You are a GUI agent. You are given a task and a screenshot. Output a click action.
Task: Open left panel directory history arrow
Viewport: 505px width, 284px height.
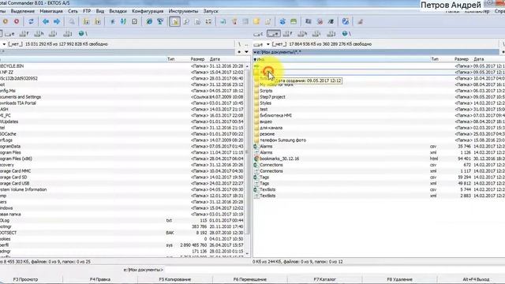[x=246, y=52]
